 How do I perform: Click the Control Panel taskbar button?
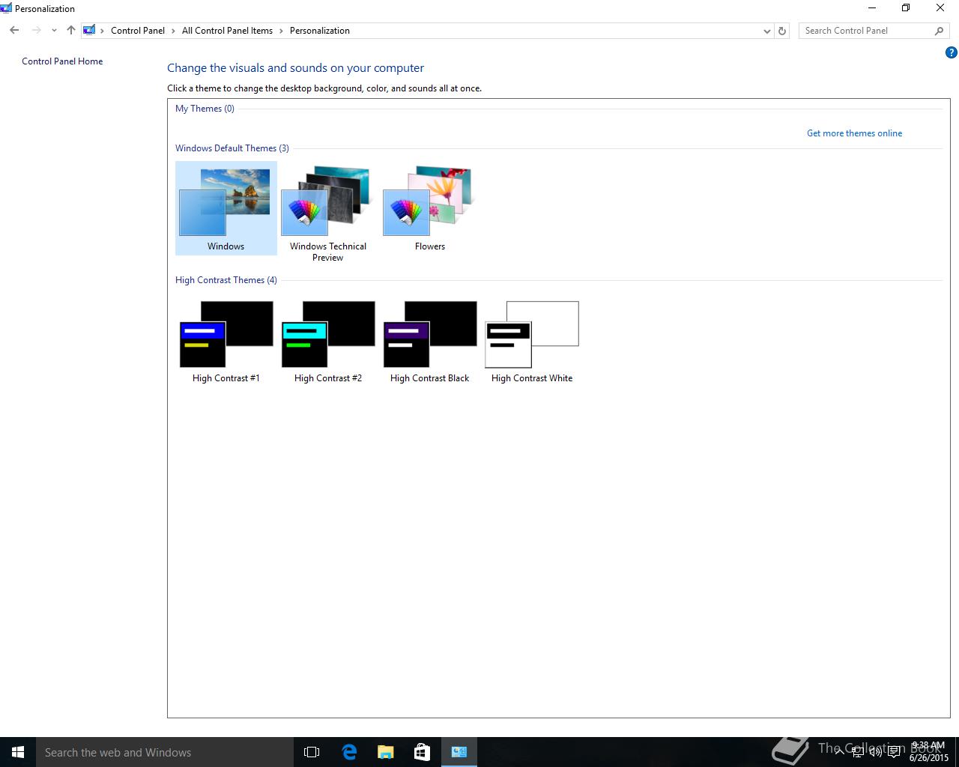(x=459, y=752)
